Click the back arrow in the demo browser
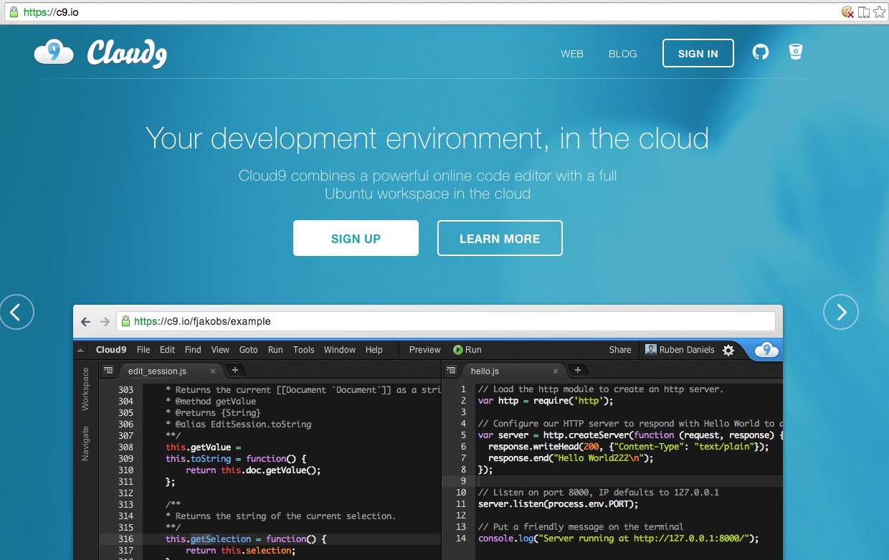 pyautogui.click(x=85, y=321)
